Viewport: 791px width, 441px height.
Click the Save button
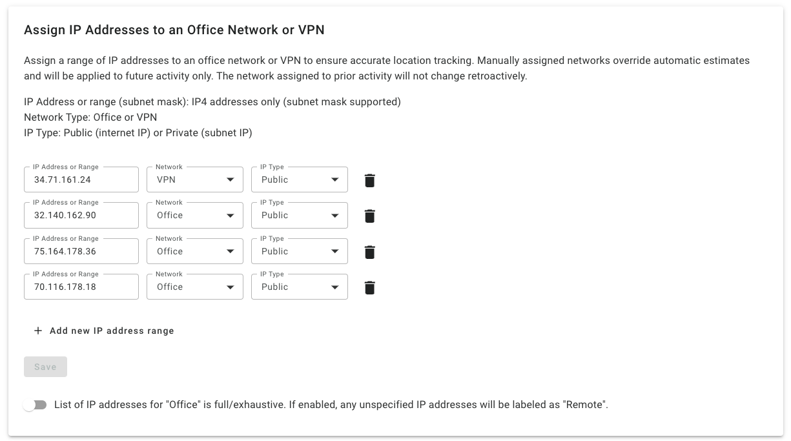[x=45, y=367]
